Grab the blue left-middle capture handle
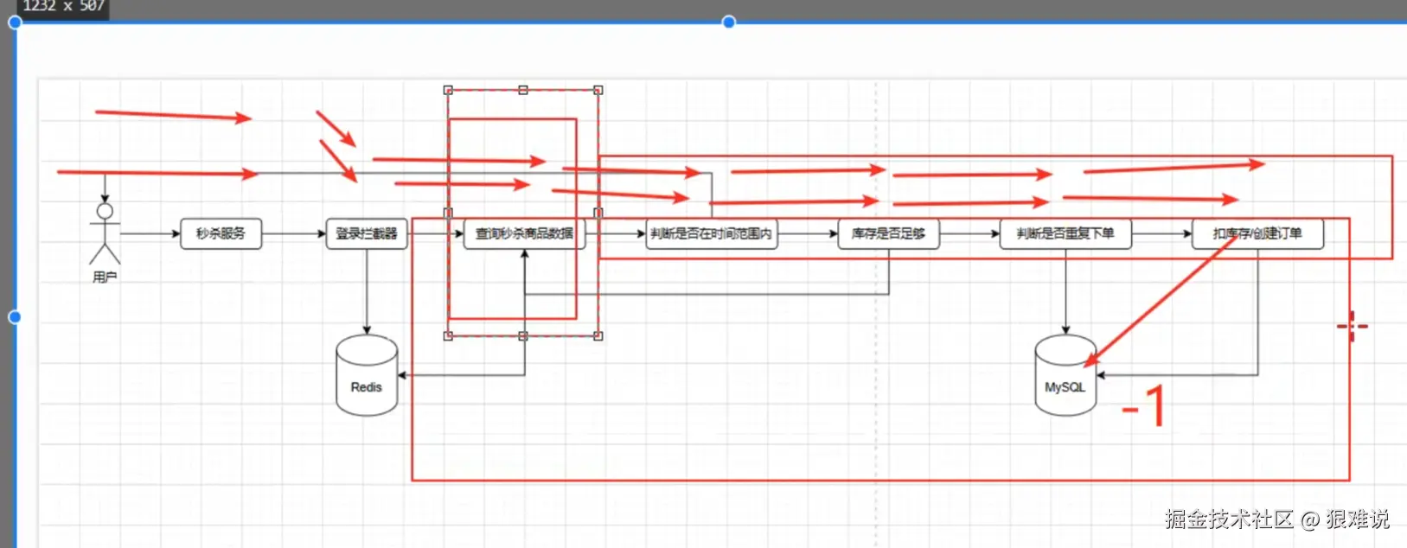 coord(15,317)
